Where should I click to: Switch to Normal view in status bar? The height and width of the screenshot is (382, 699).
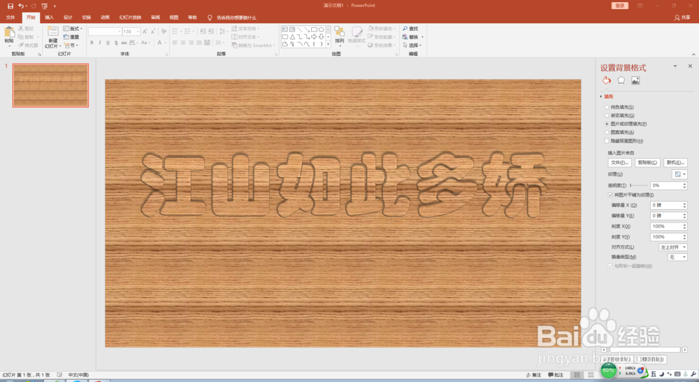[577, 375]
